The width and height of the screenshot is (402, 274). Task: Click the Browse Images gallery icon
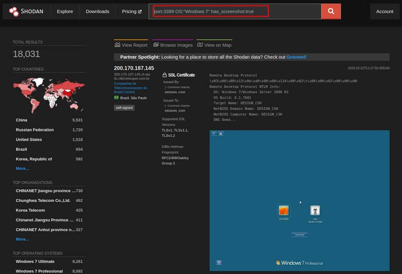(156, 44)
